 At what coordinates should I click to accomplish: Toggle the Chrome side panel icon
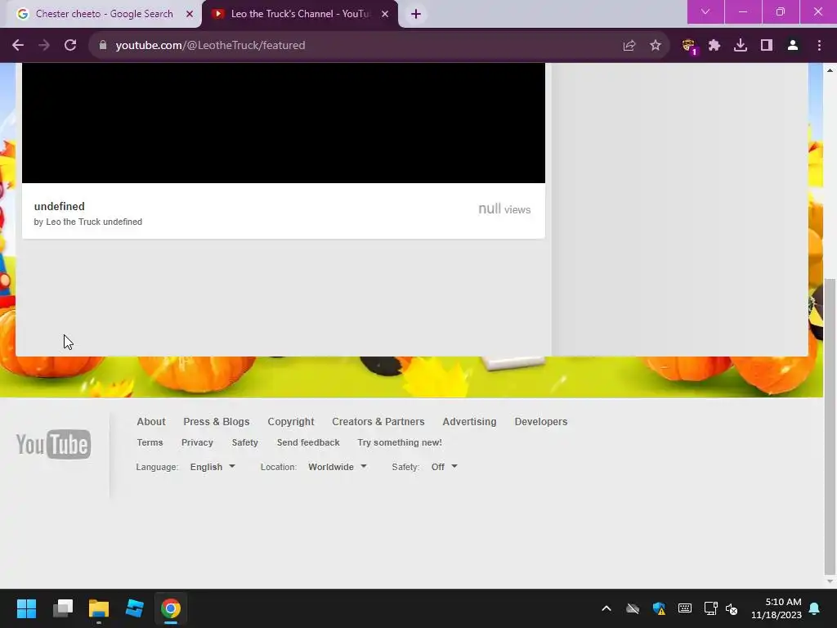coord(767,46)
